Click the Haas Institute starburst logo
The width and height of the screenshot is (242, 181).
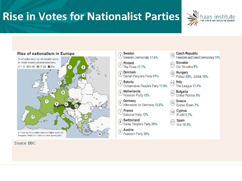193,17
